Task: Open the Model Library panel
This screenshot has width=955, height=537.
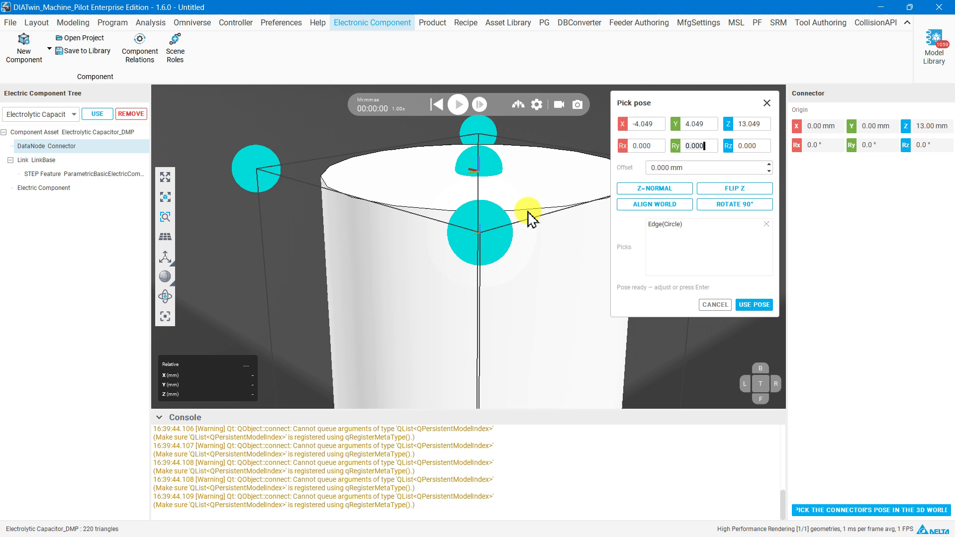Action: point(934,48)
